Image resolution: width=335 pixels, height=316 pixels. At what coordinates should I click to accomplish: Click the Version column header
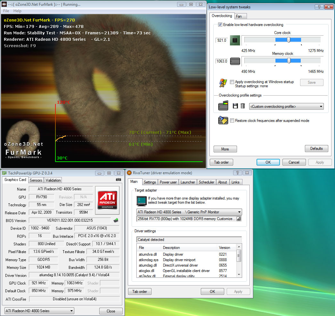[x=226, y=248]
